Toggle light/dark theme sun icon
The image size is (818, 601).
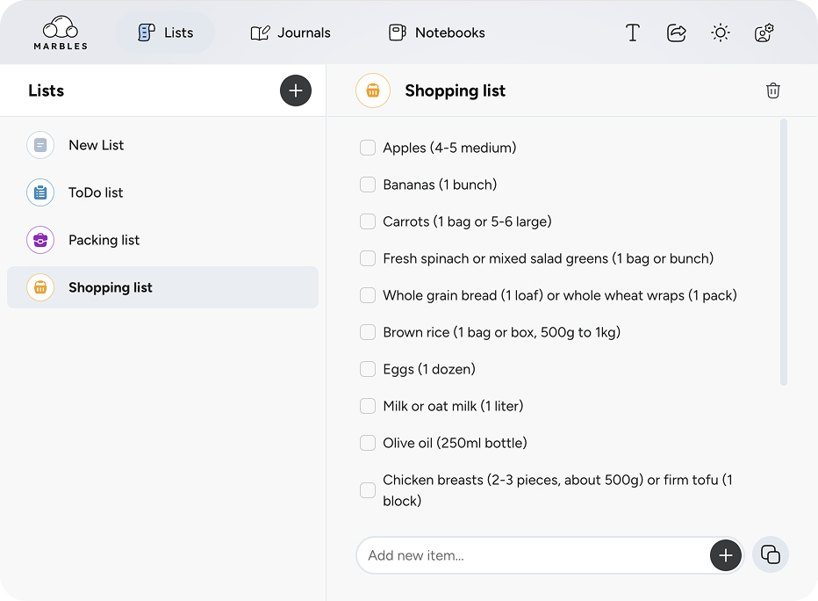[721, 33]
